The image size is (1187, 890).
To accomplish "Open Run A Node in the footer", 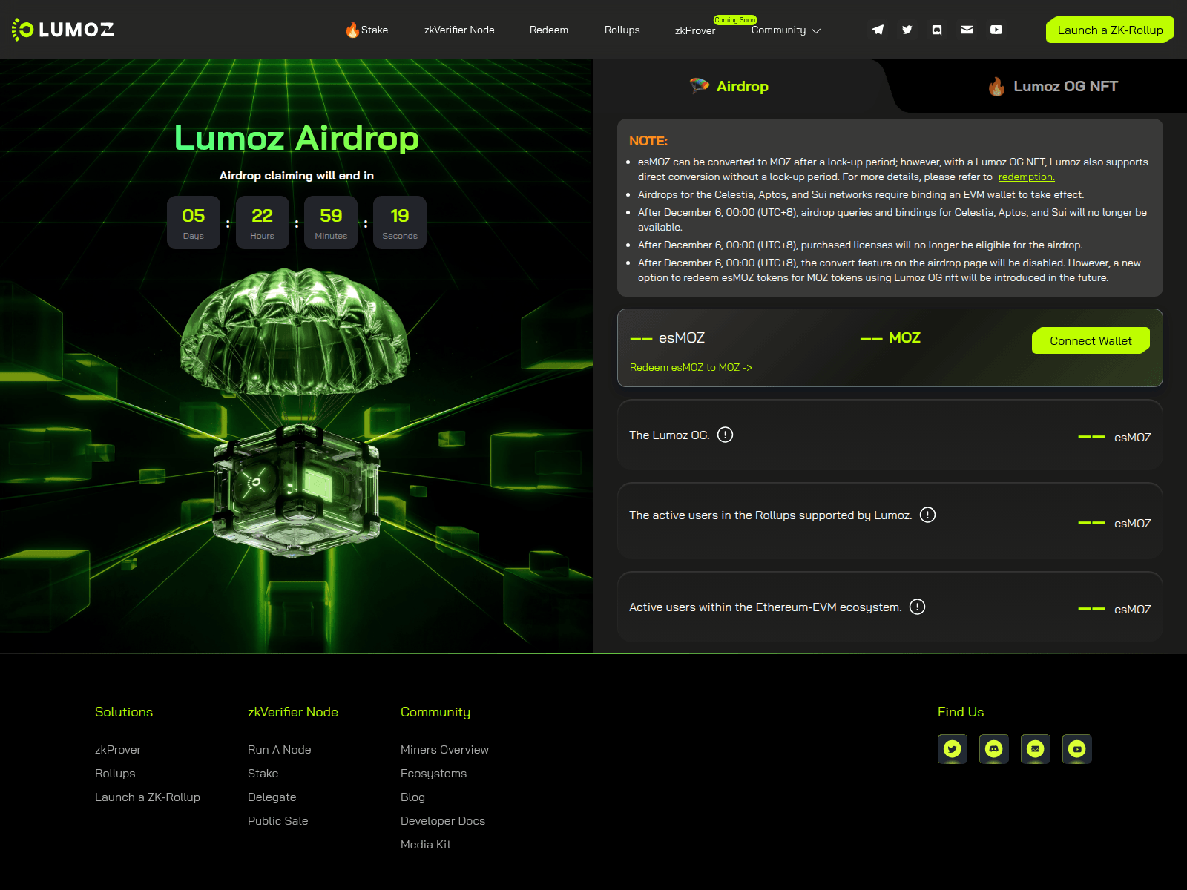I will [x=280, y=750].
